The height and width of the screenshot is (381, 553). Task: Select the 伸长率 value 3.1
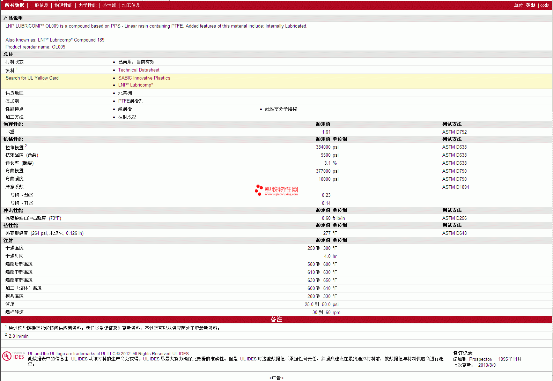[x=327, y=163]
